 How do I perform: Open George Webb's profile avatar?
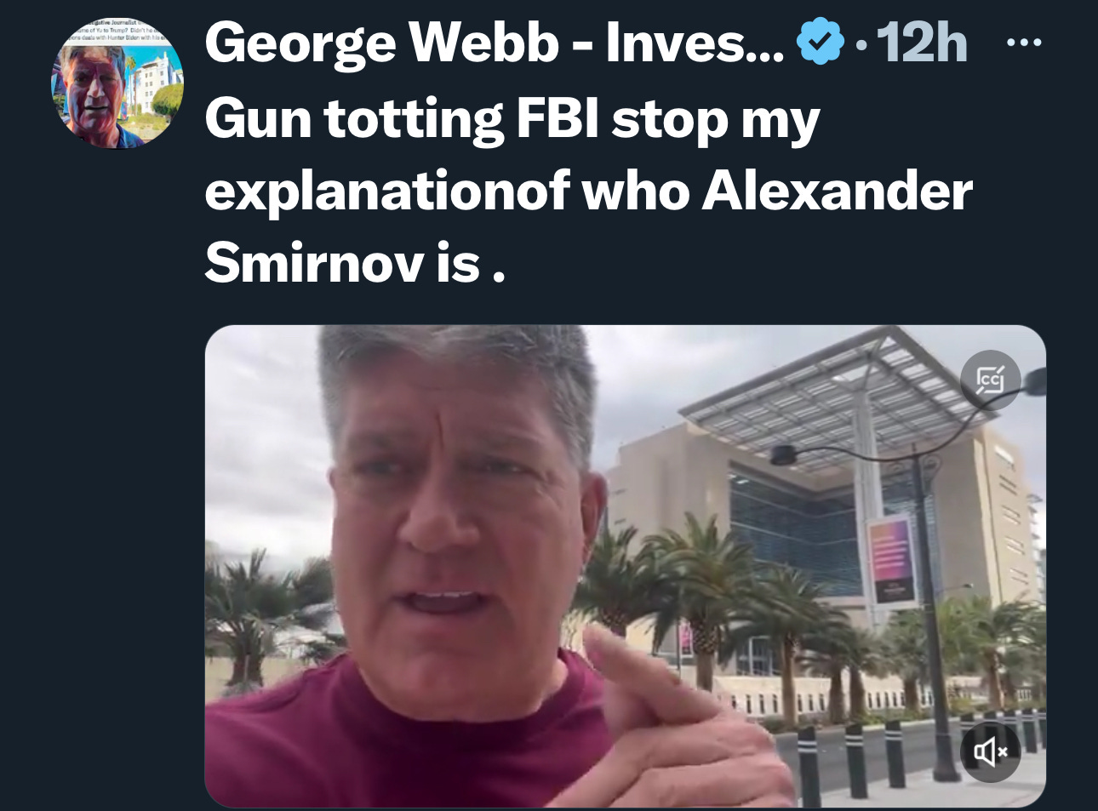pos(117,83)
